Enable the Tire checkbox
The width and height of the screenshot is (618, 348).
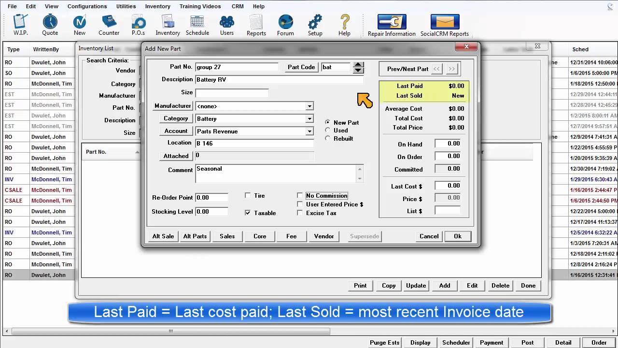[x=248, y=196]
